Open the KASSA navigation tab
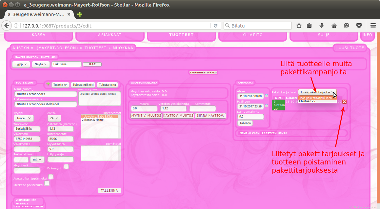 pos(39,35)
